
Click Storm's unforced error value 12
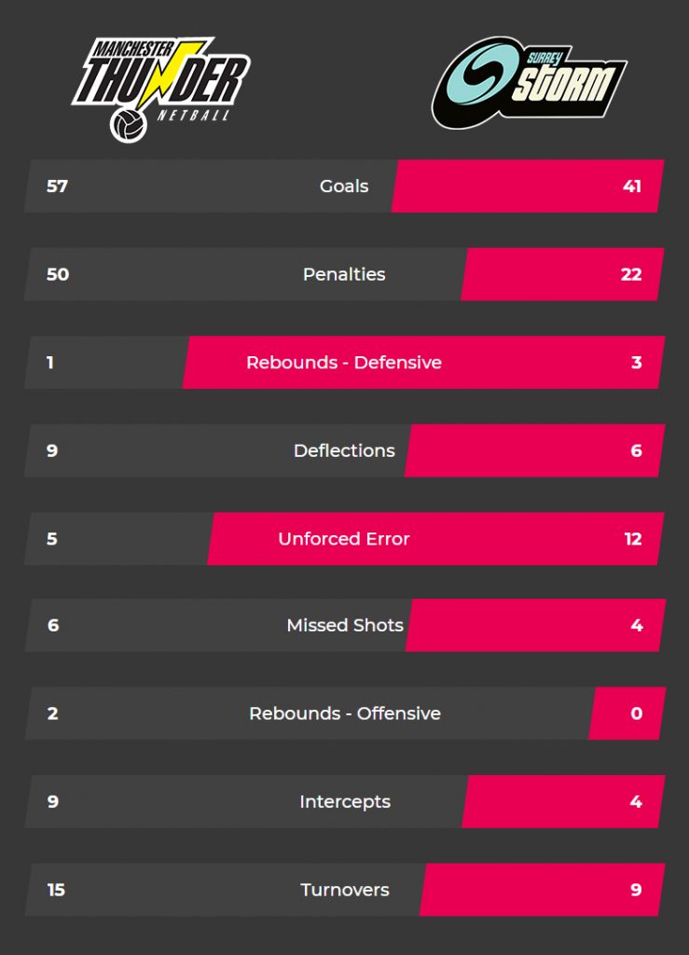click(x=633, y=539)
